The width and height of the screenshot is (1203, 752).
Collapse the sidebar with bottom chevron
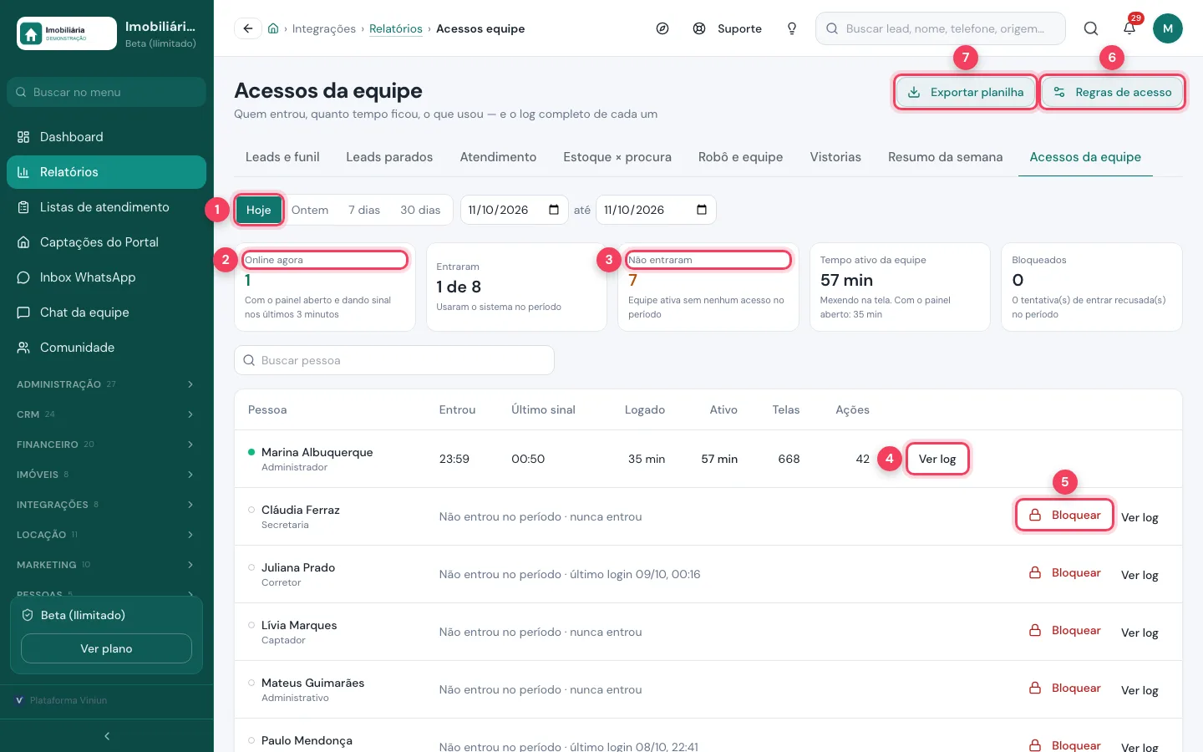click(107, 736)
